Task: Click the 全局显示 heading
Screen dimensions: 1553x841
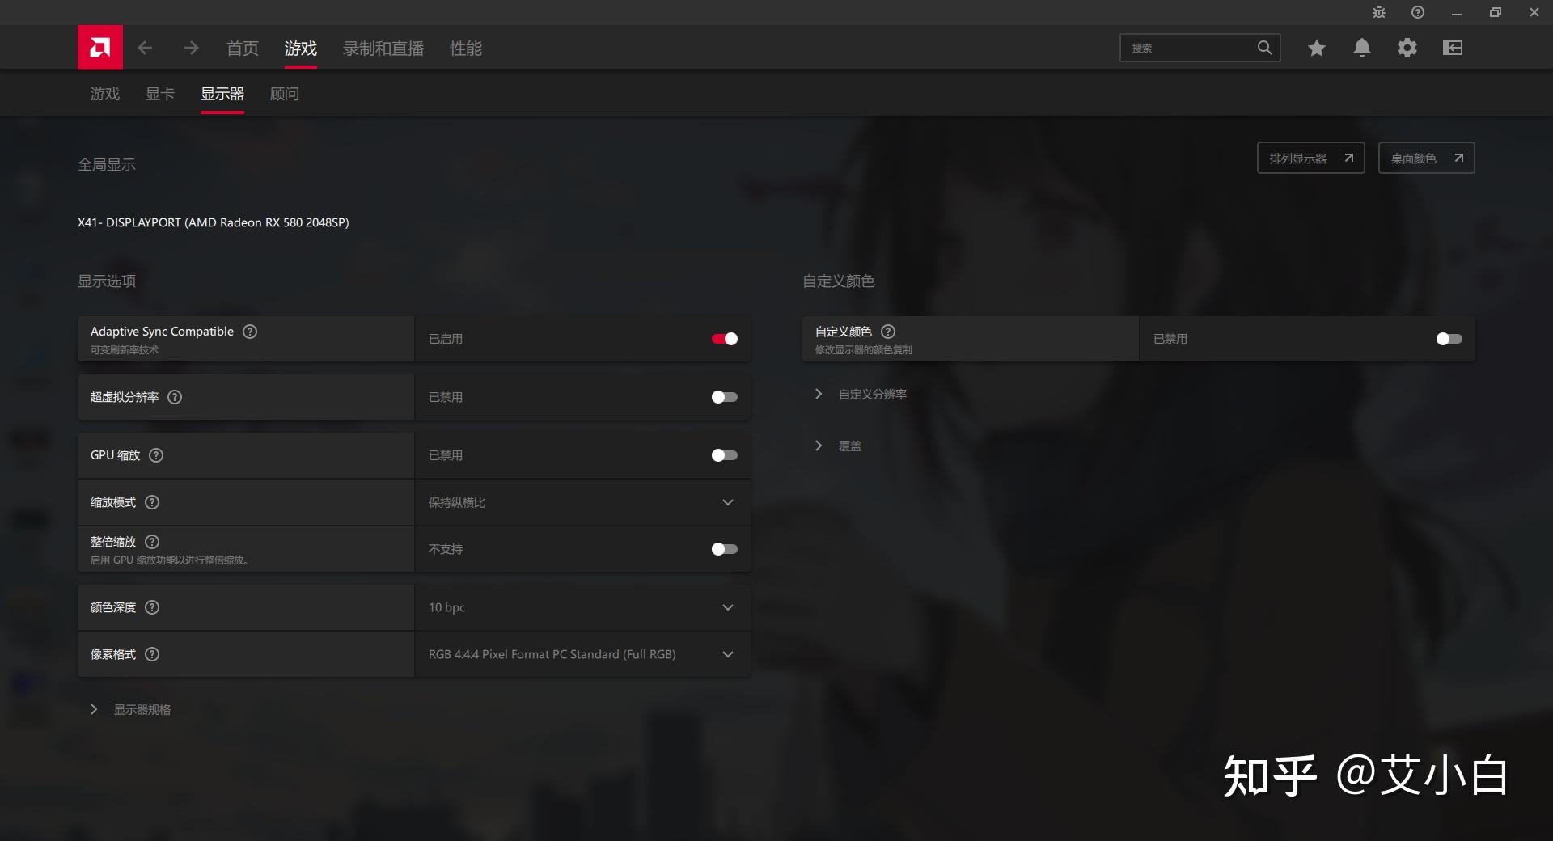Action: 107,165
